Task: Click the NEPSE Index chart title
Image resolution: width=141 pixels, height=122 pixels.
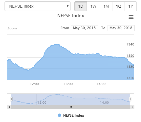Action: (x=71, y=16)
